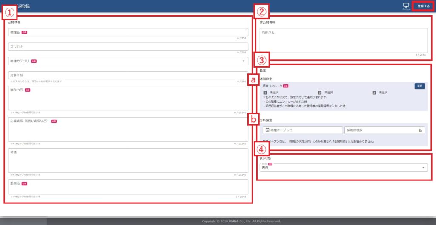
Task: Click the 待遇 text area
Action: coord(128,161)
